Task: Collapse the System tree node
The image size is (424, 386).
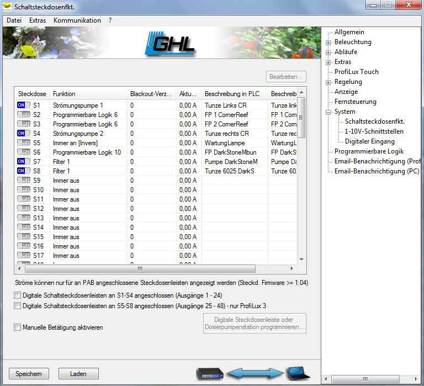Action: click(328, 112)
